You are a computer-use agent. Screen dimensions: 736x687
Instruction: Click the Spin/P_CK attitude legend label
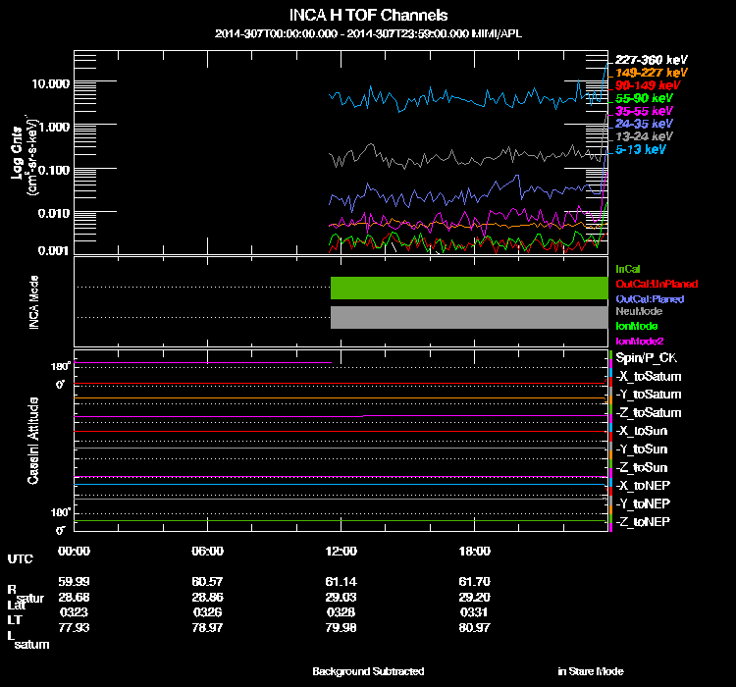pyautogui.click(x=642, y=359)
